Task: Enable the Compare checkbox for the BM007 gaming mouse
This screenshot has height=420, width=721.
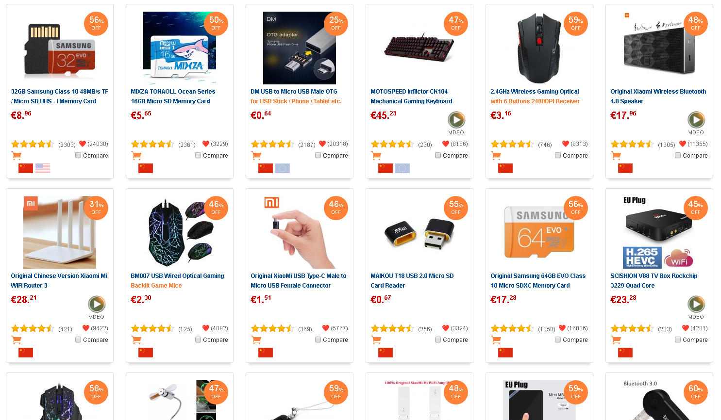Action: pyautogui.click(x=198, y=339)
